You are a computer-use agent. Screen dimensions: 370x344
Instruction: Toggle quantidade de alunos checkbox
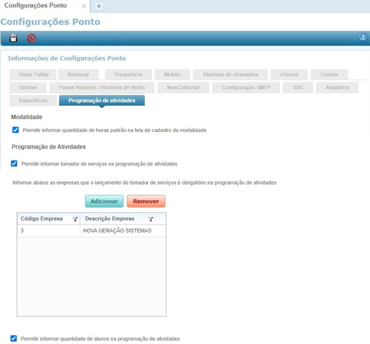(x=14, y=339)
